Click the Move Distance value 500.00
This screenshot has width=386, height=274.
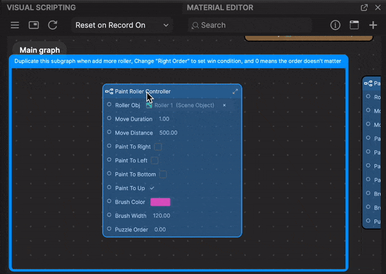[169, 133]
